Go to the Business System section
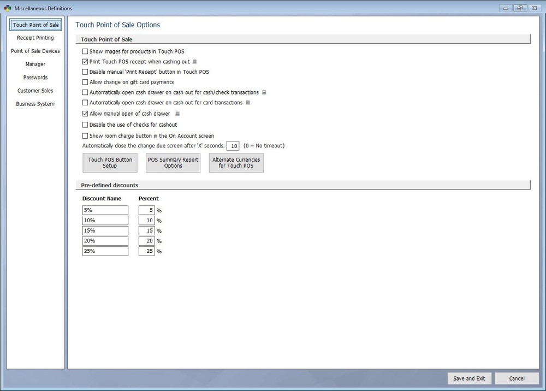Image resolution: width=546 pixels, height=391 pixels. pos(35,104)
